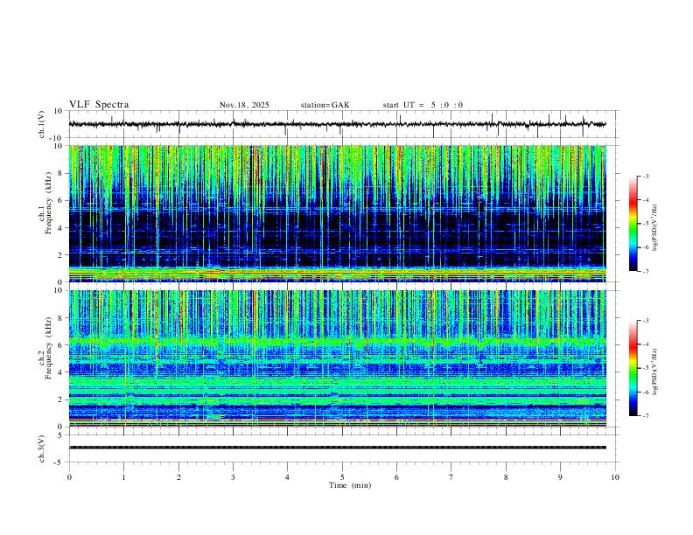This screenshot has width=693, height=535.
Task: Click the "4" kHz tick of ch.2 spectrogram
Action: pos(60,372)
